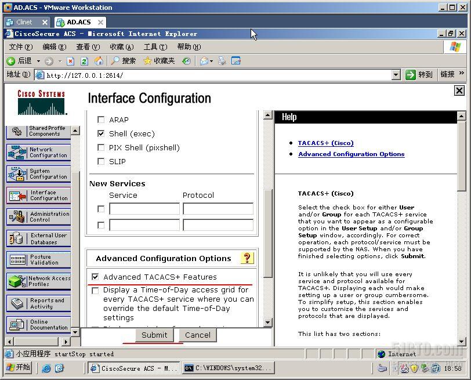Open Network Configuration sidebar icon
This screenshot has width=471, height=380.
pos(17,153)
